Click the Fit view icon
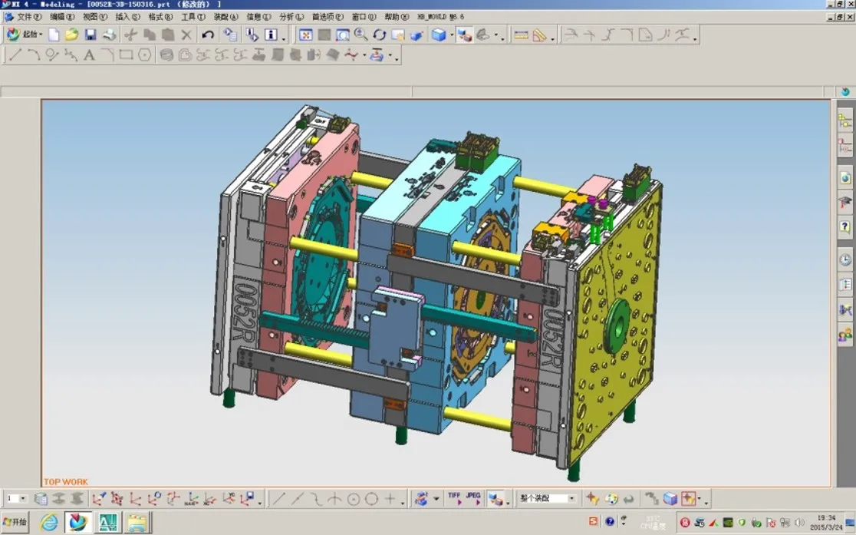Viewport: 856px width, 535px height. point(305,35)
